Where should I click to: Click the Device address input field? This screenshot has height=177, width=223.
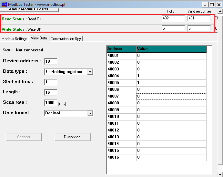(51, 61)
